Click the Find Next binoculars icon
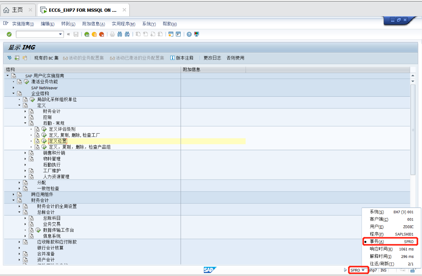422x276 pixels. (x=127, y=34)
